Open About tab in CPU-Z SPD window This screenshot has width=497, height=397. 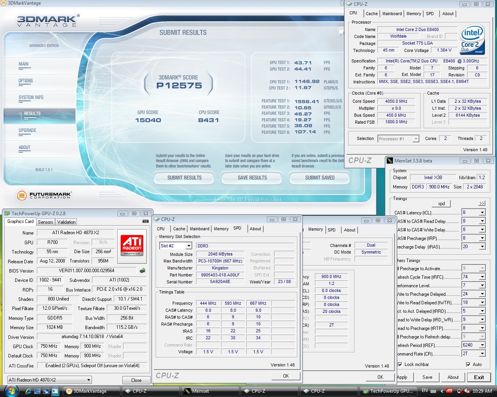tap(255, 229)
